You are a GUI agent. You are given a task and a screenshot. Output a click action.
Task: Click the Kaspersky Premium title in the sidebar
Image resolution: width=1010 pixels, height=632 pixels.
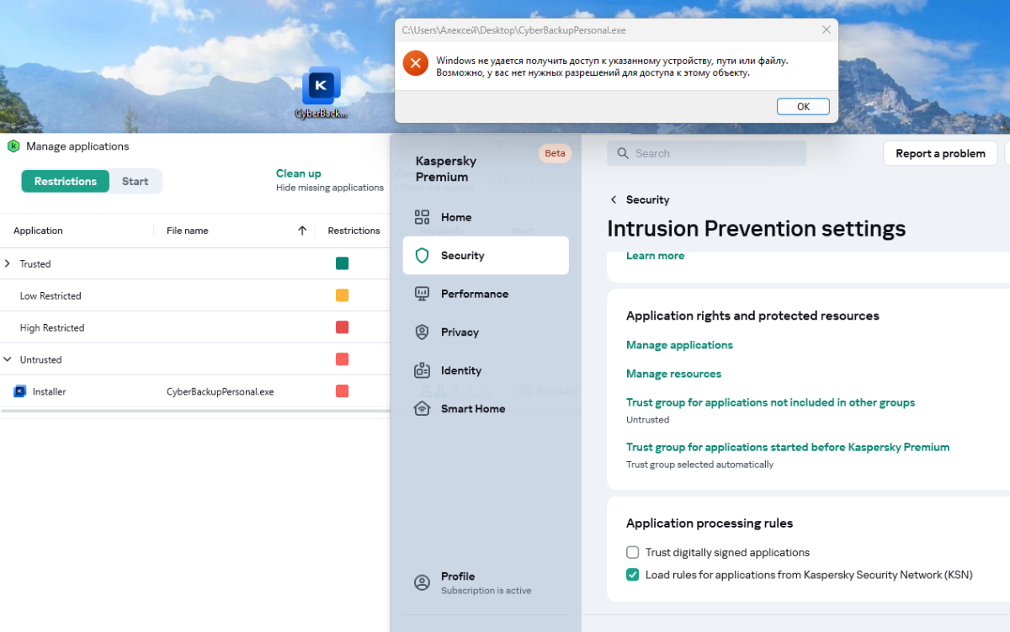point(446,168)
